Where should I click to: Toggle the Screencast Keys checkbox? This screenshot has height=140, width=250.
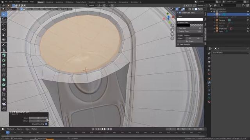point(180,13)
